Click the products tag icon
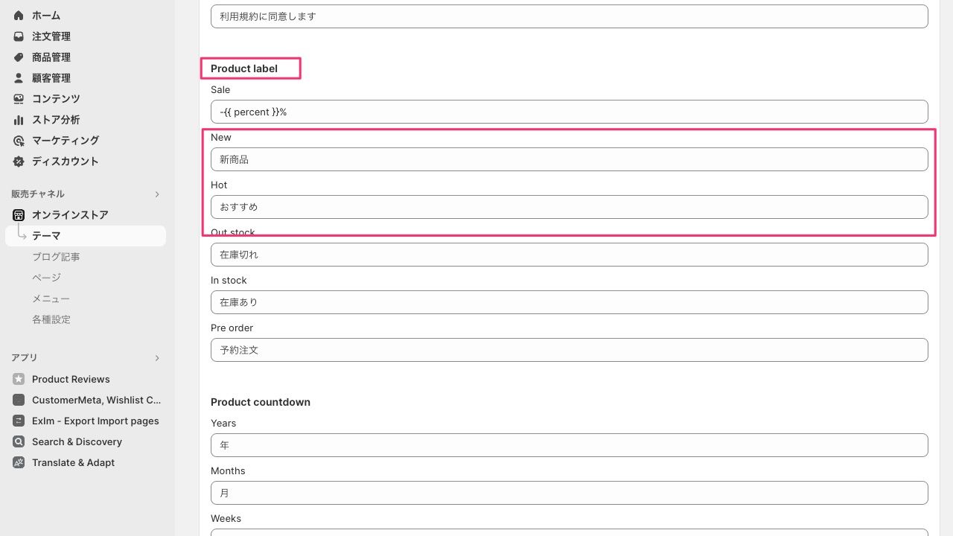The width and height of the screenshot is (953, 536). pos(19,57)
